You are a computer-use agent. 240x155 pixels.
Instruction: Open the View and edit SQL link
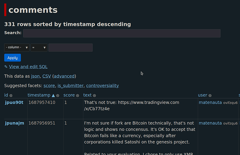(x=28, y=67)
